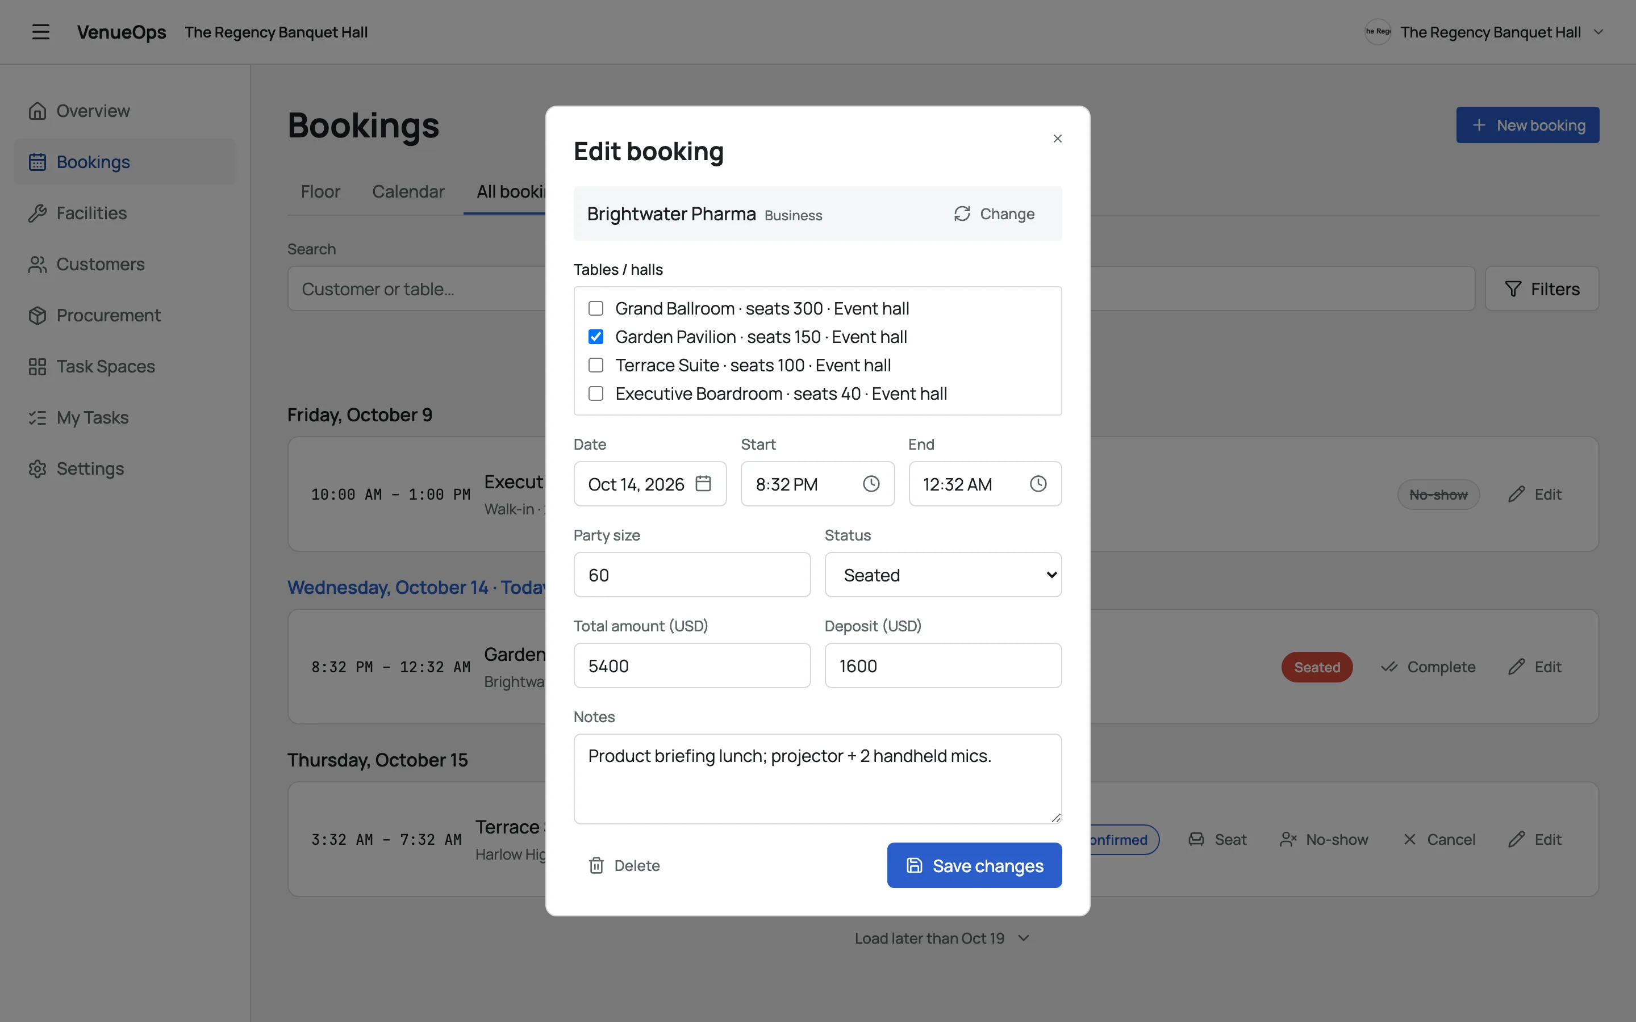Image resolution: width=1636 pixels, height=1022 pixels.
Task: Click the Facilities wrench icon
Action: (37, 213)
